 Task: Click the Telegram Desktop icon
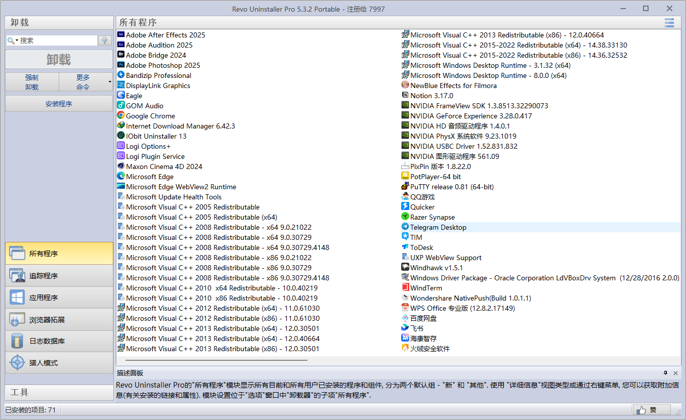pyautogui.click(x=405, y=227)
